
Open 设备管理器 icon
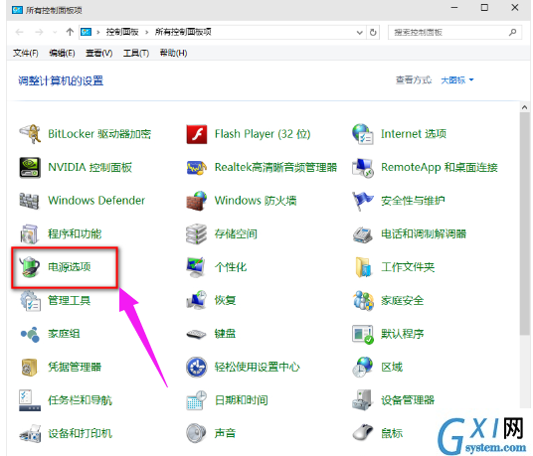(x=362, y=400)
